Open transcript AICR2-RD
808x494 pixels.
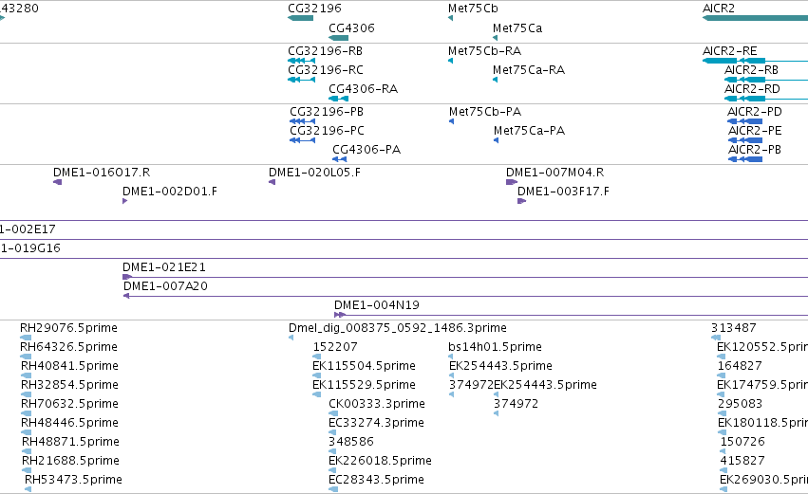coord(752,89)
